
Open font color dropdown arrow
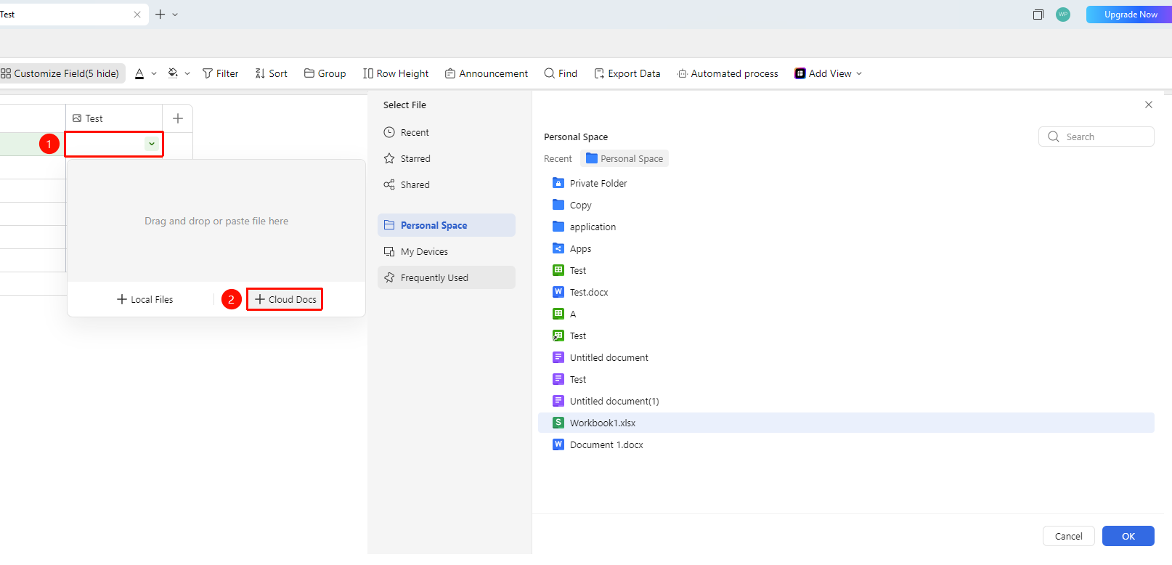coord(154,74)
